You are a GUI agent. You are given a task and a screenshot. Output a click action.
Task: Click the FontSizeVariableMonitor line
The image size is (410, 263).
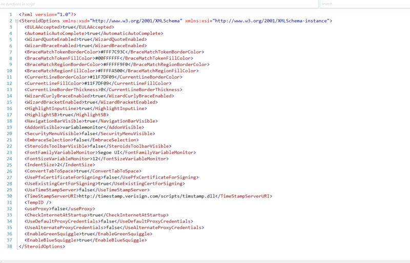coord(96,159)
